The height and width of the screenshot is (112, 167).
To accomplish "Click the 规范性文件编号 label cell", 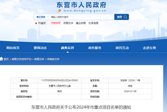I will 24,97.
